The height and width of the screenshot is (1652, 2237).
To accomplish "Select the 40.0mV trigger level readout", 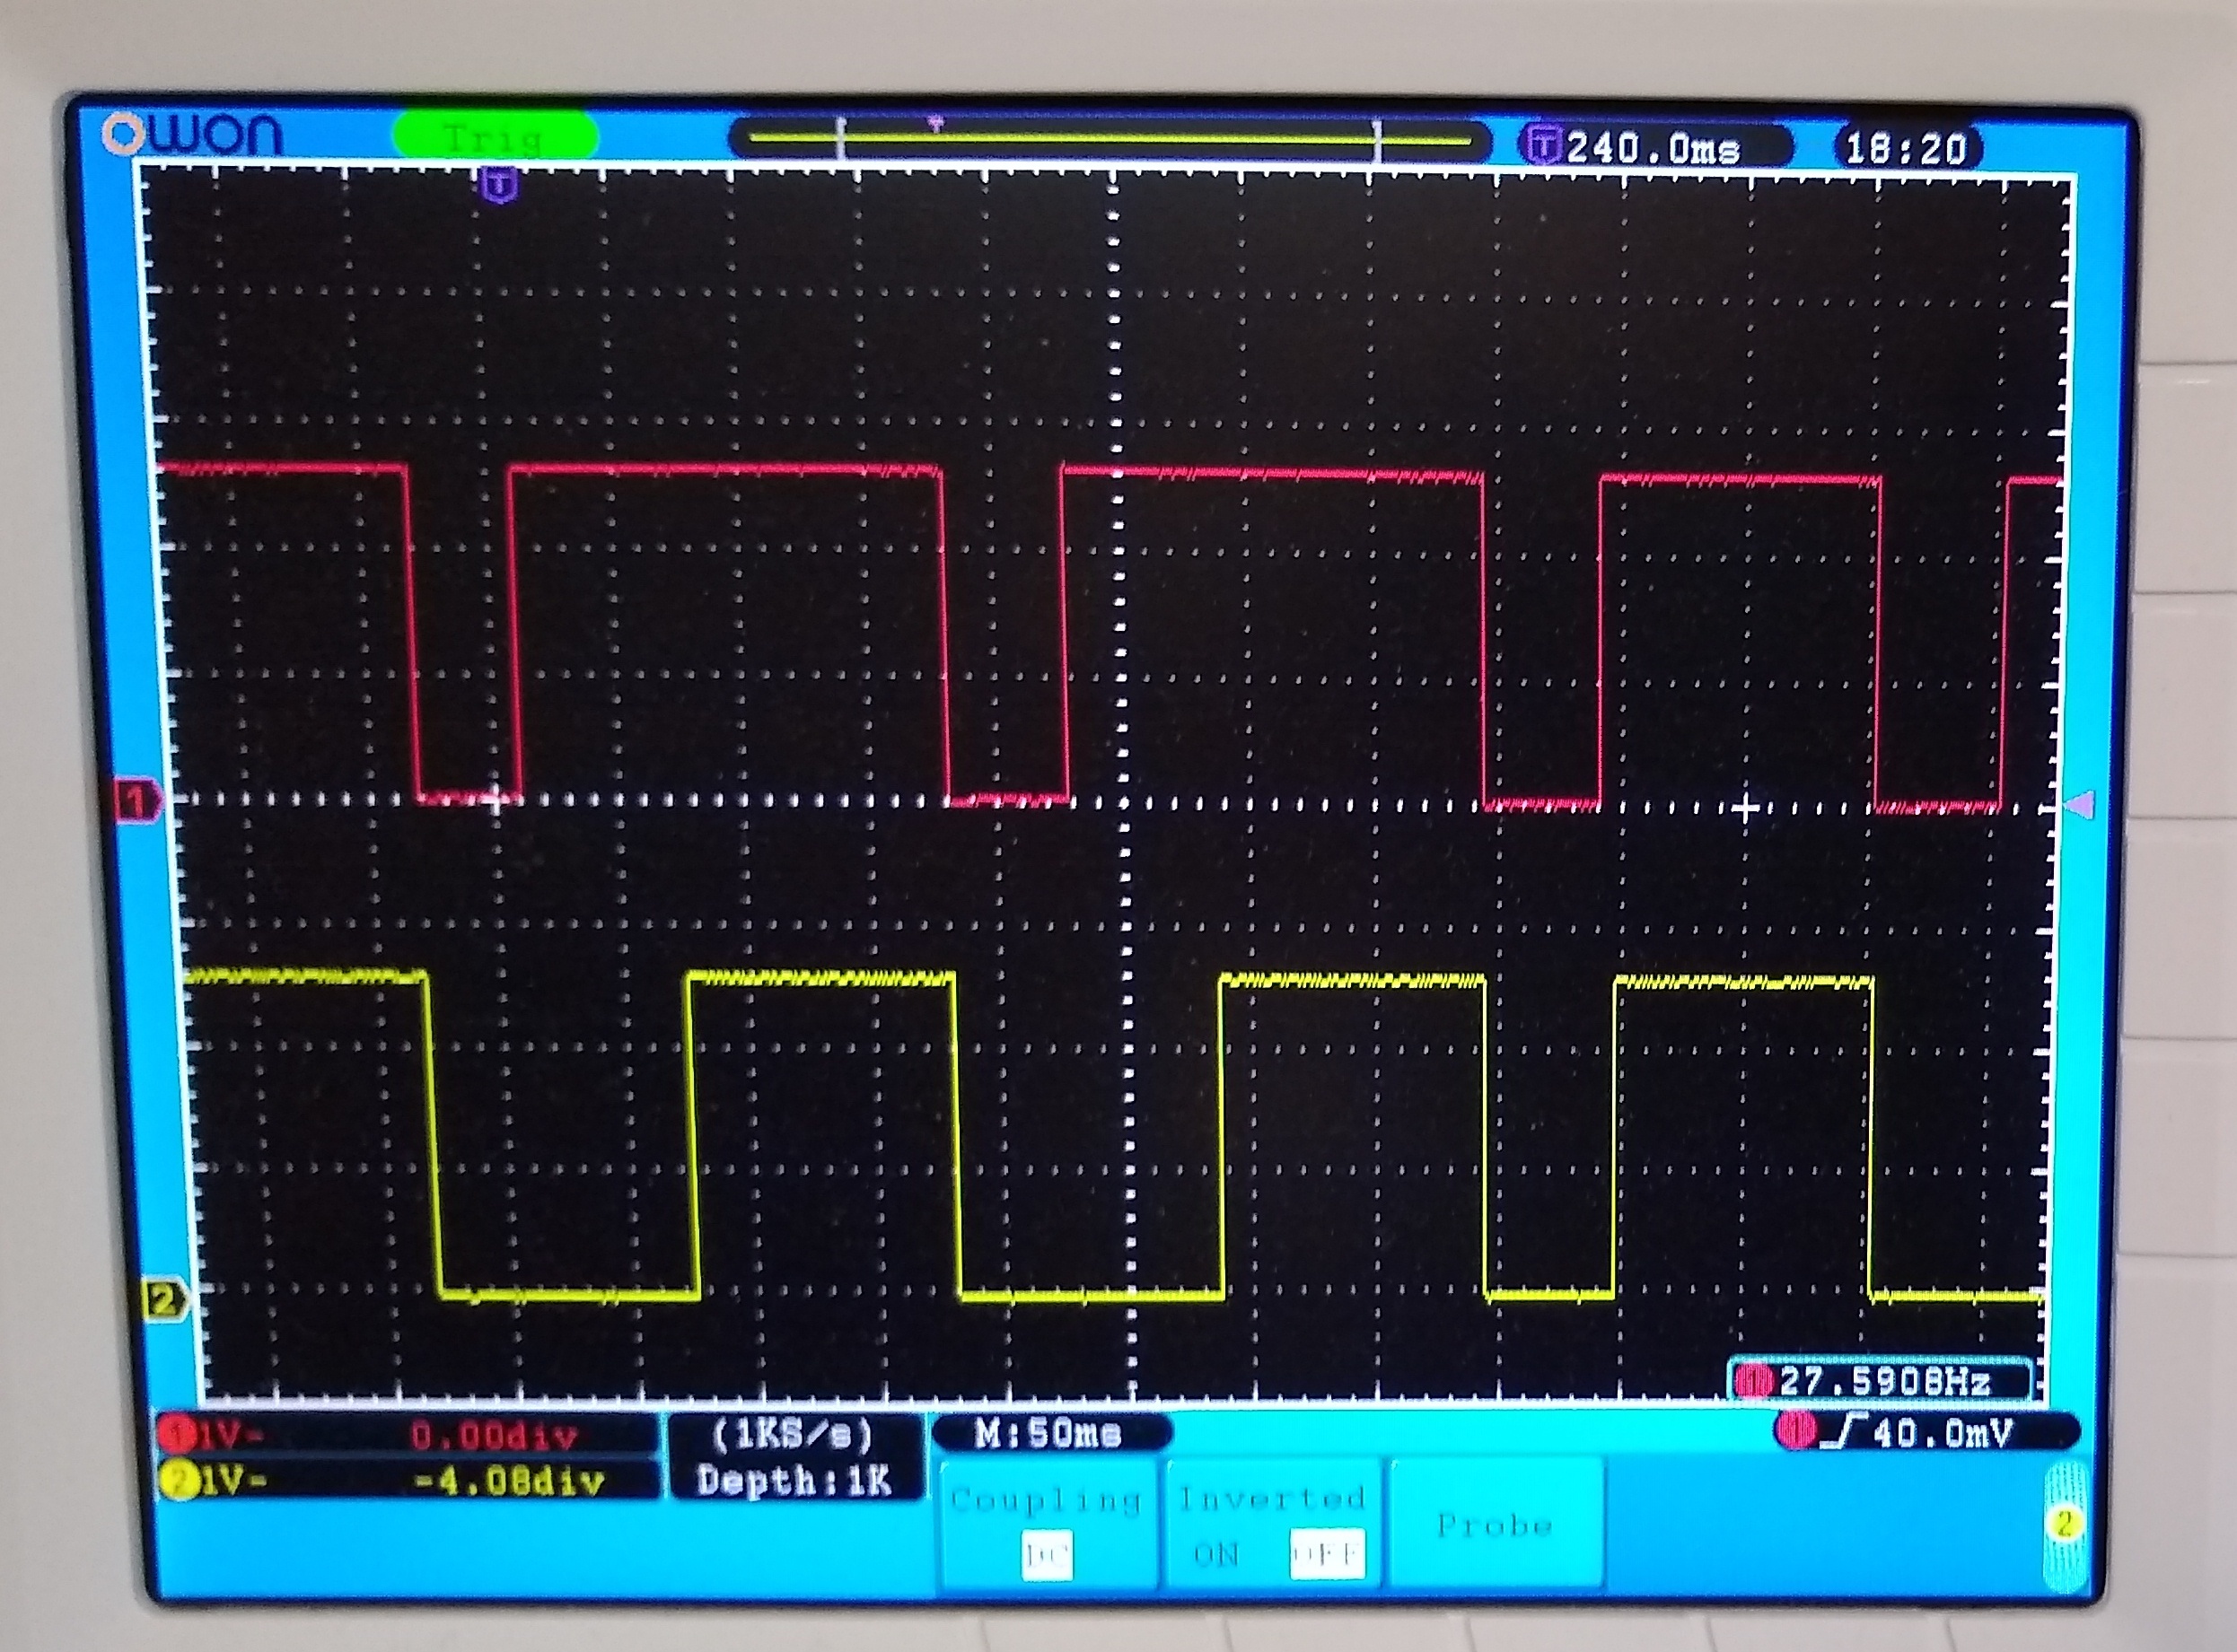I will pyautogui.click(x=1942, y=1433).
